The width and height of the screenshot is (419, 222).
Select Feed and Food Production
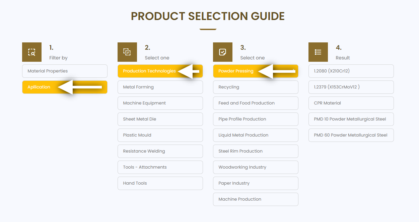(x=256, y=103)
